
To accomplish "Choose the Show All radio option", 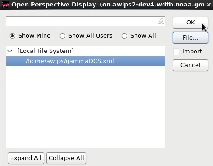I will pyautogui.click(x=124, y=36).
